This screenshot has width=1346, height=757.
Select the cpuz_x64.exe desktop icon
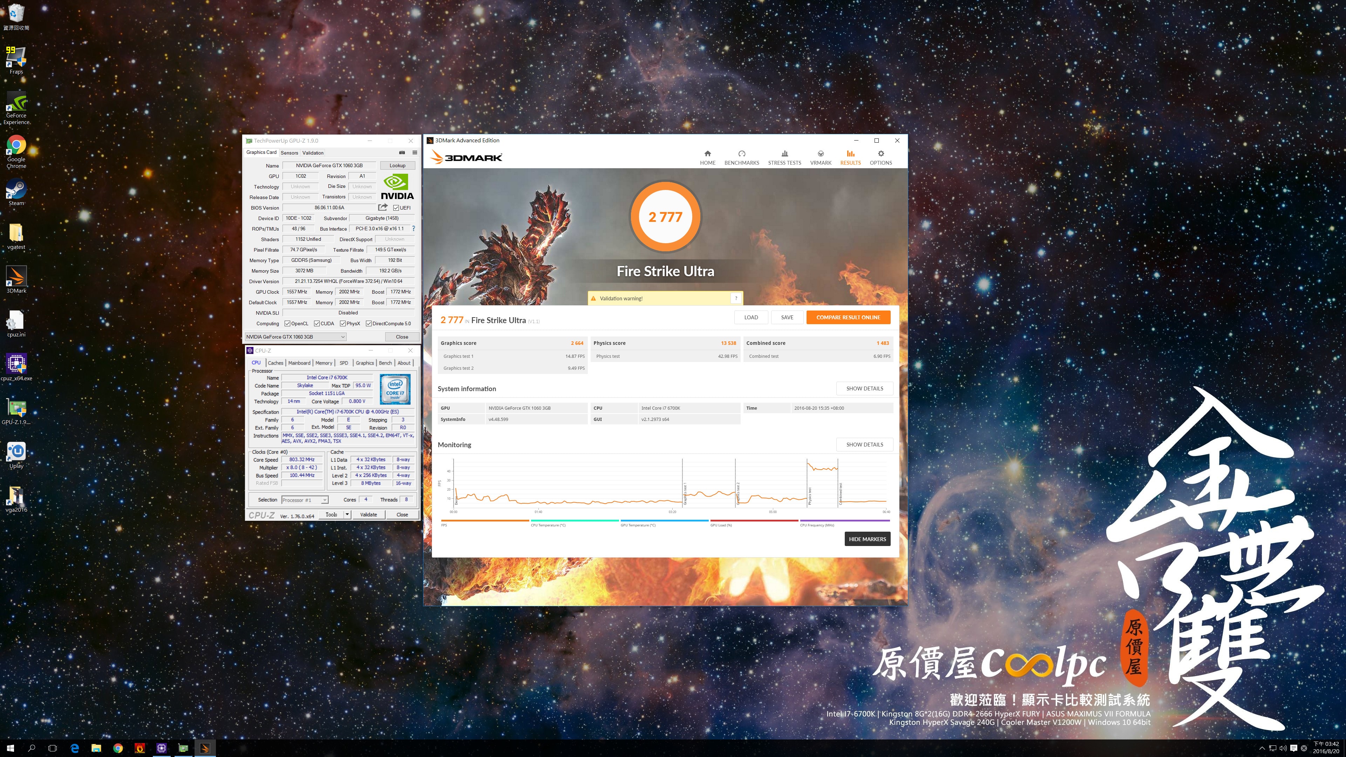pos(16,367)
